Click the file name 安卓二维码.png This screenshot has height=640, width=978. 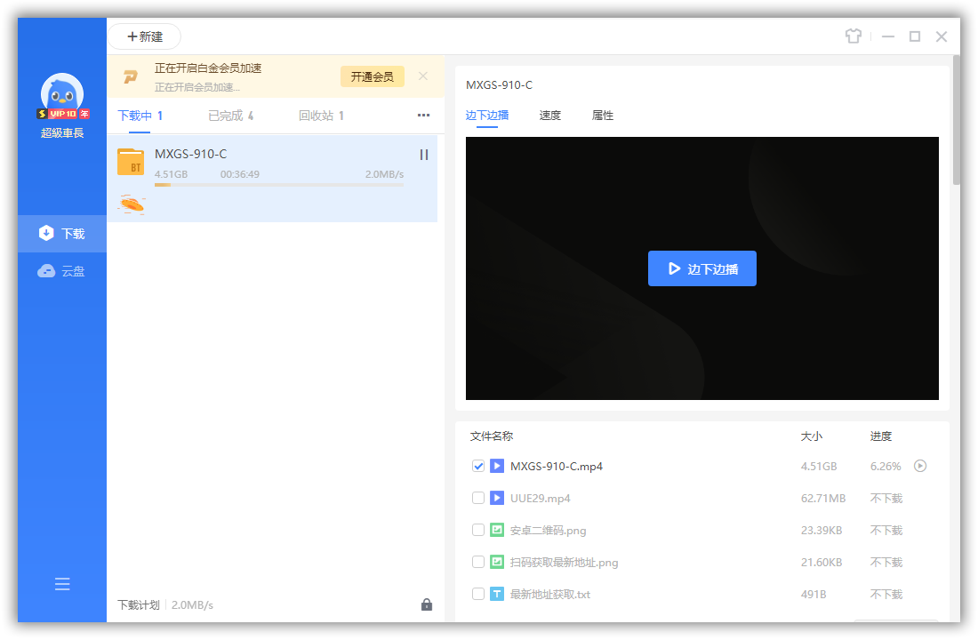(x=549, y=530)
